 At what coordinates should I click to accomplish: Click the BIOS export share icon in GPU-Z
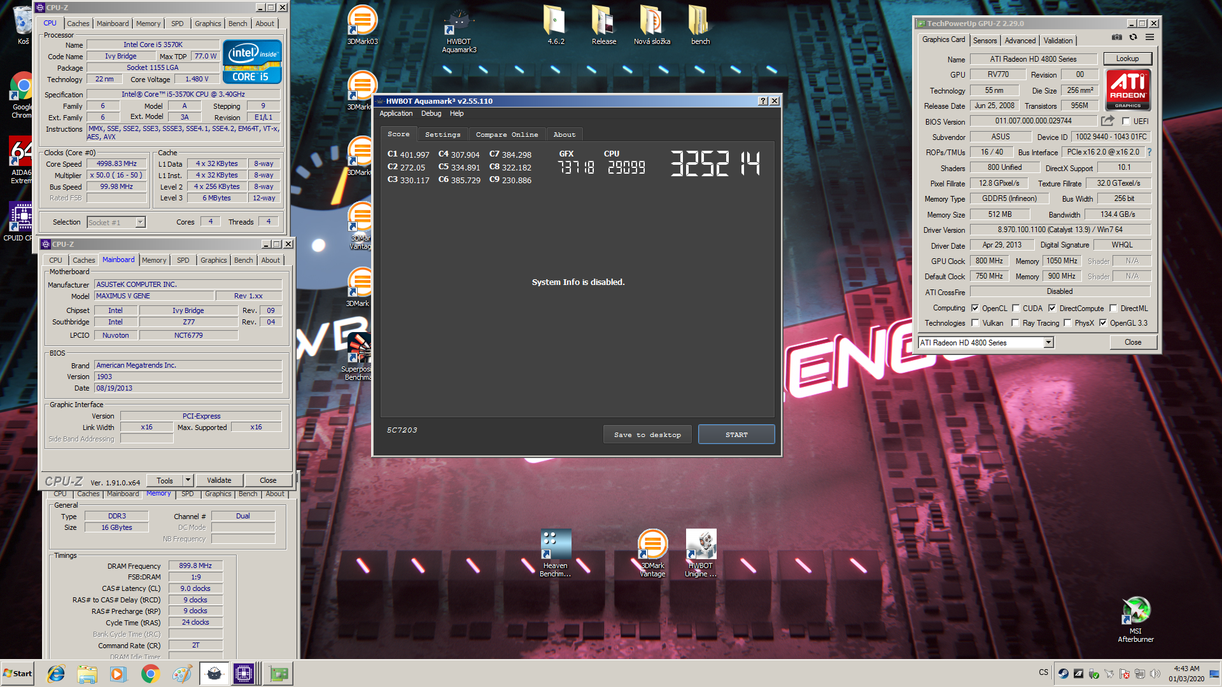tap(1108, 121)
